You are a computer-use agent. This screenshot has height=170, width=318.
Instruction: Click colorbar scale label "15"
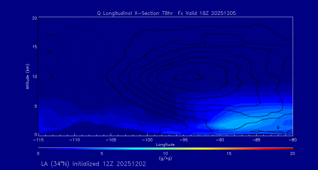click(229, 154)
